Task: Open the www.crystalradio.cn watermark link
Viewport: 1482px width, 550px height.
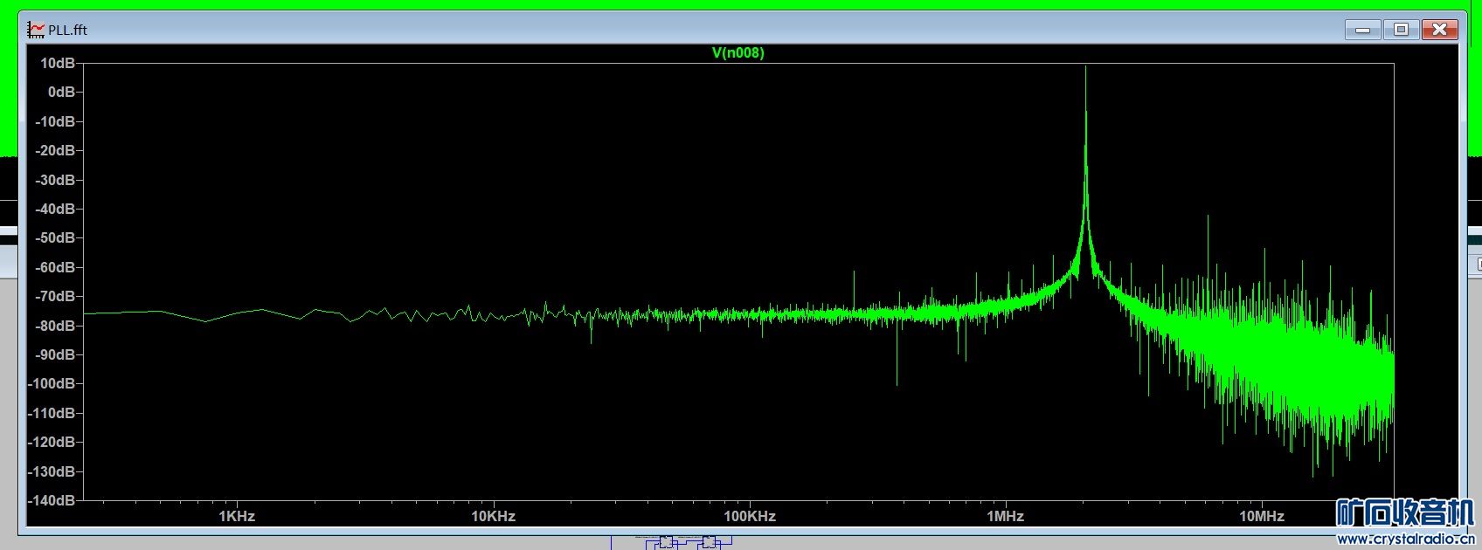Action: (x=1405, y=539)
